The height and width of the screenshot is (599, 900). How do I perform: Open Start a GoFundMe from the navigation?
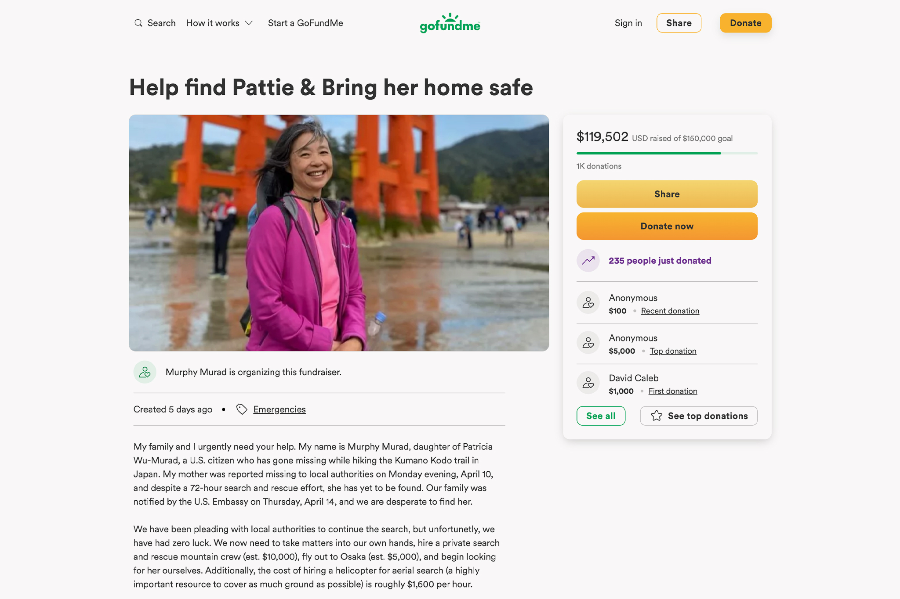(x=305, y=23)
